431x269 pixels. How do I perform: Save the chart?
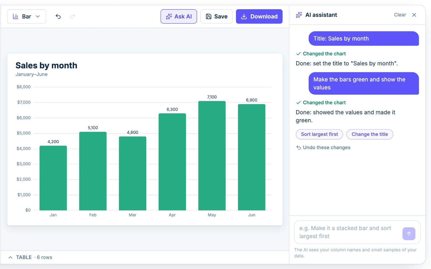[216, 16]
